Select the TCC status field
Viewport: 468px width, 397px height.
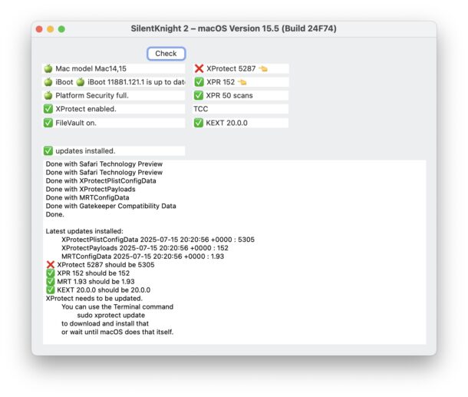click(240, 109)
